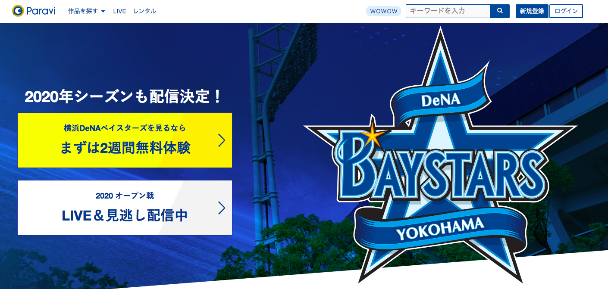Click the 2020年シーズンも配信決定！ heading

pyautogui.click(x=123, y=96)
